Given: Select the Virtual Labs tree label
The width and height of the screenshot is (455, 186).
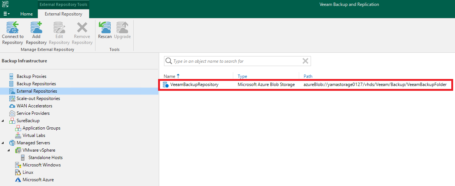Looking at the screenshot, I should (34, 135).
